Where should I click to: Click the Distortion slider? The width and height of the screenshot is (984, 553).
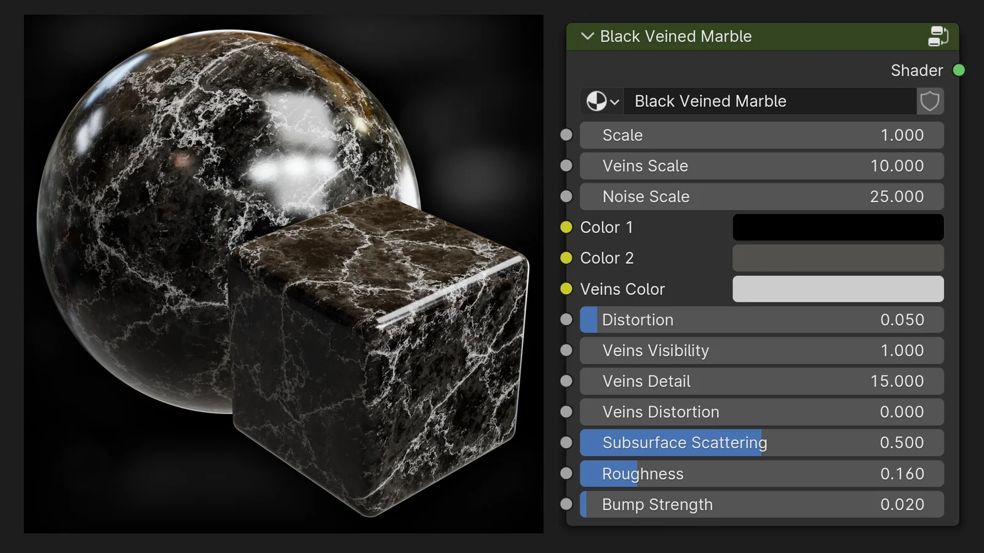click(x=761, y=320)
